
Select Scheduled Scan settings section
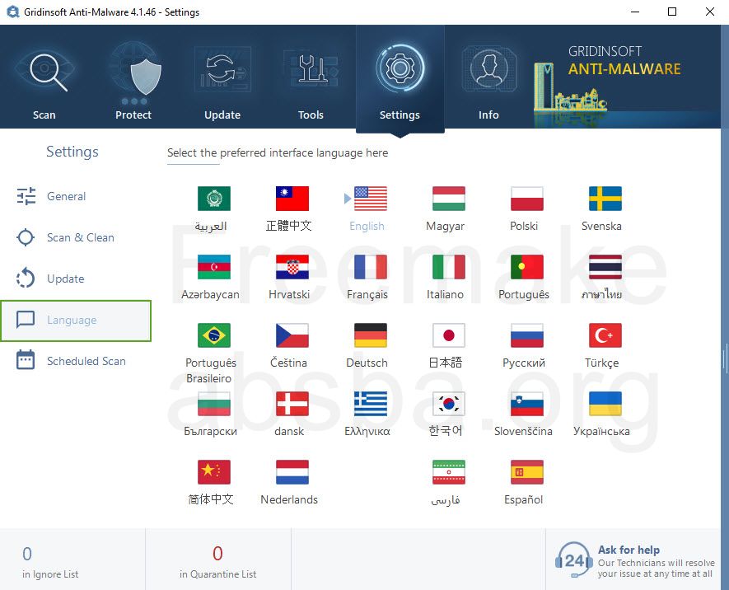pos(76,361)
